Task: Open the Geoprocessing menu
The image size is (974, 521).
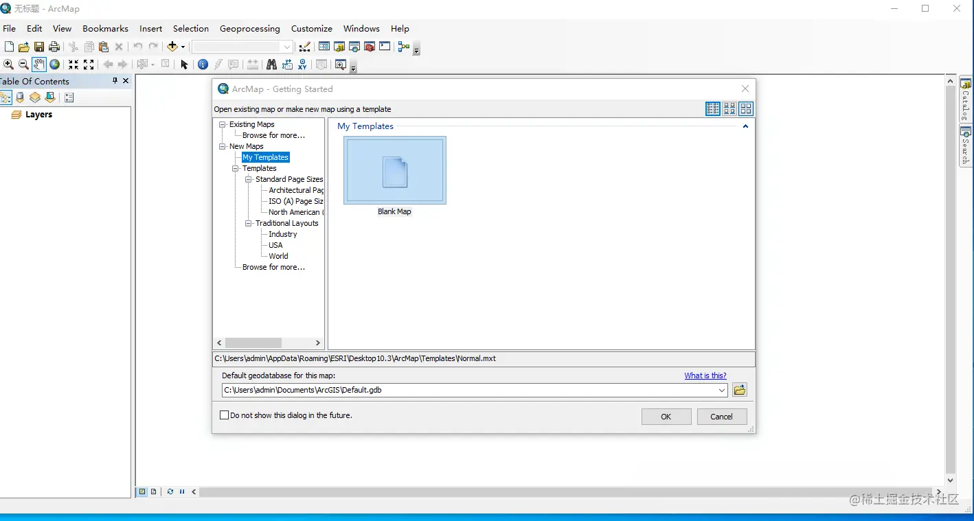Action: click(250, 29)
